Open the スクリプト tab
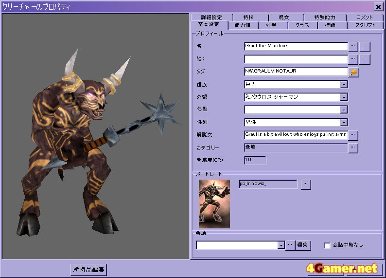386x278 pixels. coord(365,25)
